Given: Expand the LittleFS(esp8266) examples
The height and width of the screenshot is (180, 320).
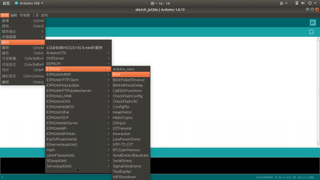Looking at the screenshot, I should pyautogui.click(x=78, y=155).
